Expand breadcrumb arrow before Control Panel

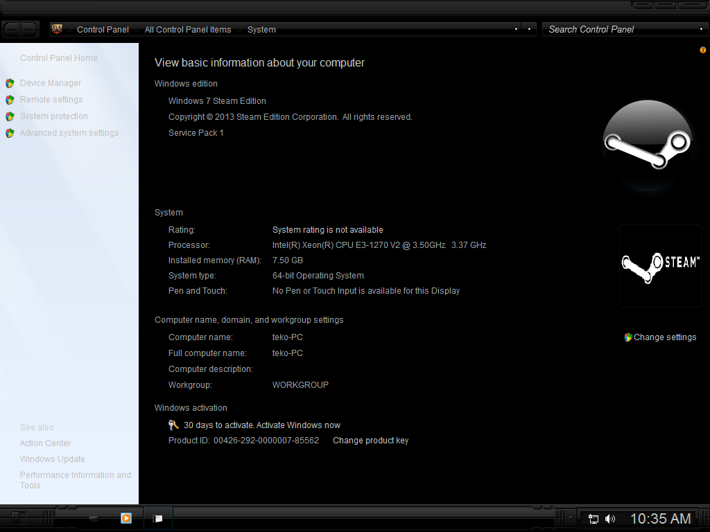click(69, 29)
